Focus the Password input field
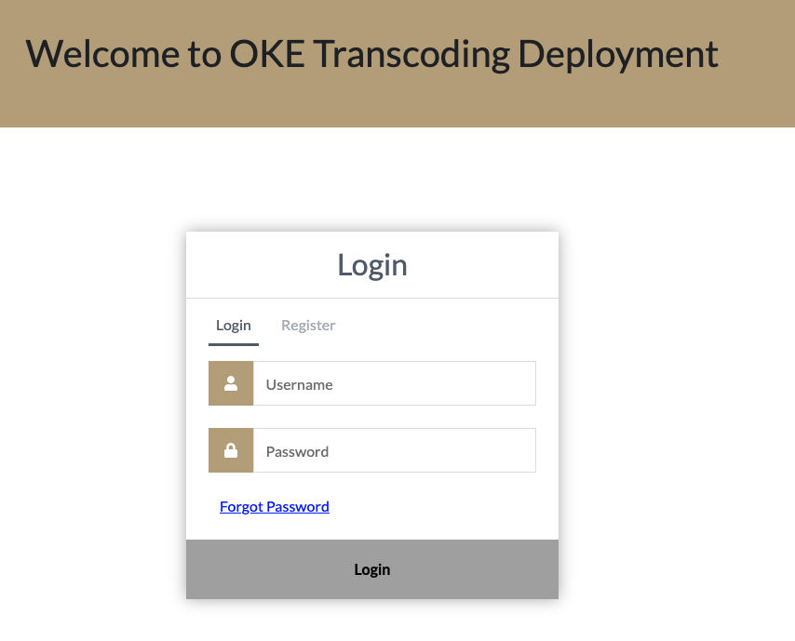 (394, 450)
